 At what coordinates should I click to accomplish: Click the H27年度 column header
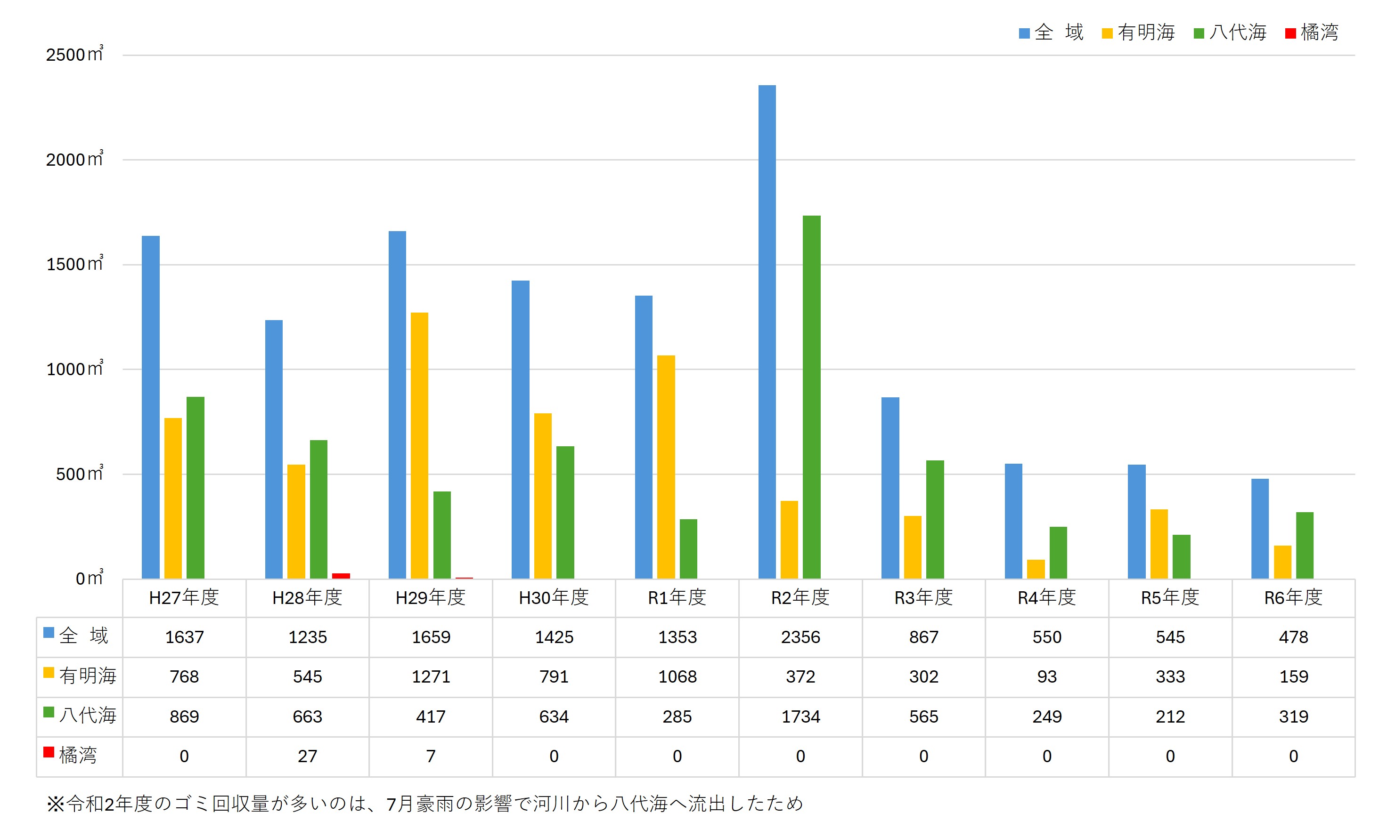click(184, 598)
